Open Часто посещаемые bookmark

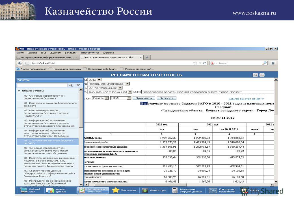pos(31,69)
